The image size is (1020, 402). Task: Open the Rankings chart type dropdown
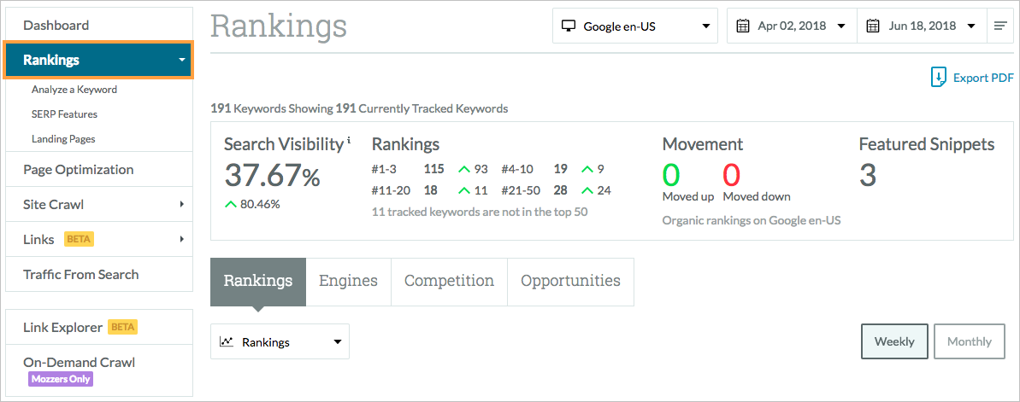point(280,341)
